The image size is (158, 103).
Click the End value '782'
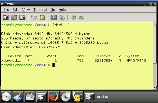tap(80, 60)
